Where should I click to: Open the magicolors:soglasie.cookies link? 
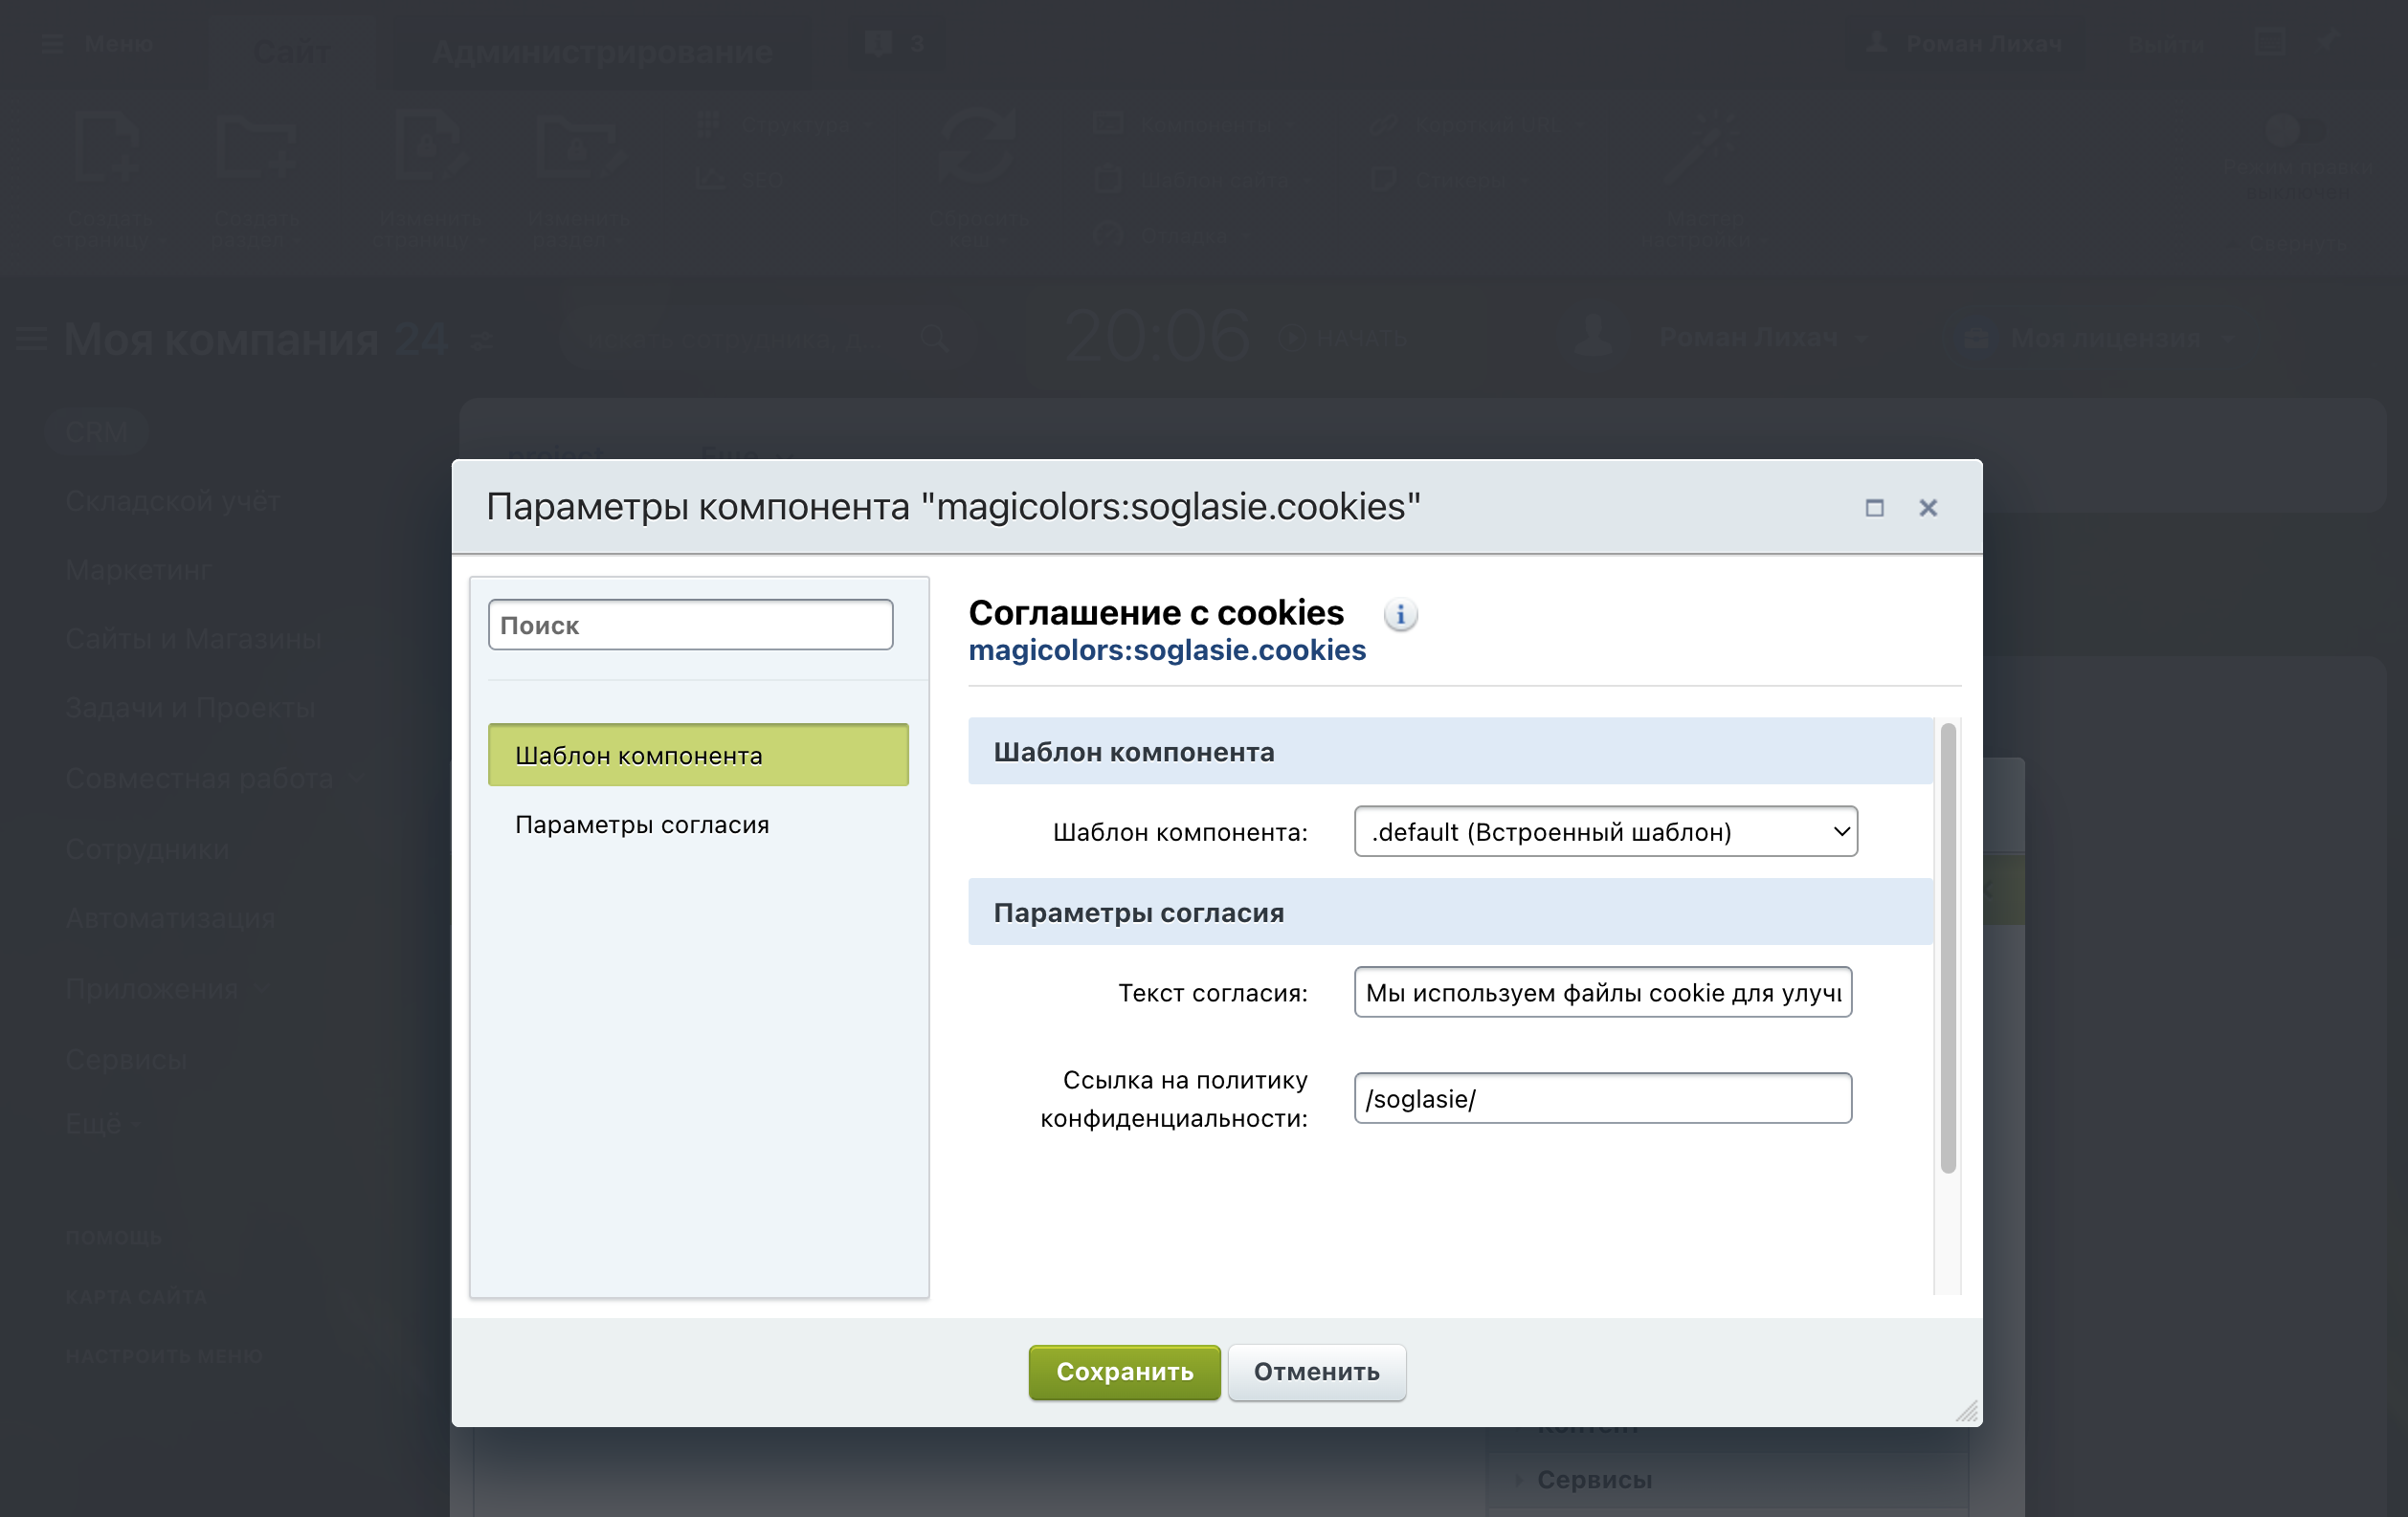[x=1166, y=650]
